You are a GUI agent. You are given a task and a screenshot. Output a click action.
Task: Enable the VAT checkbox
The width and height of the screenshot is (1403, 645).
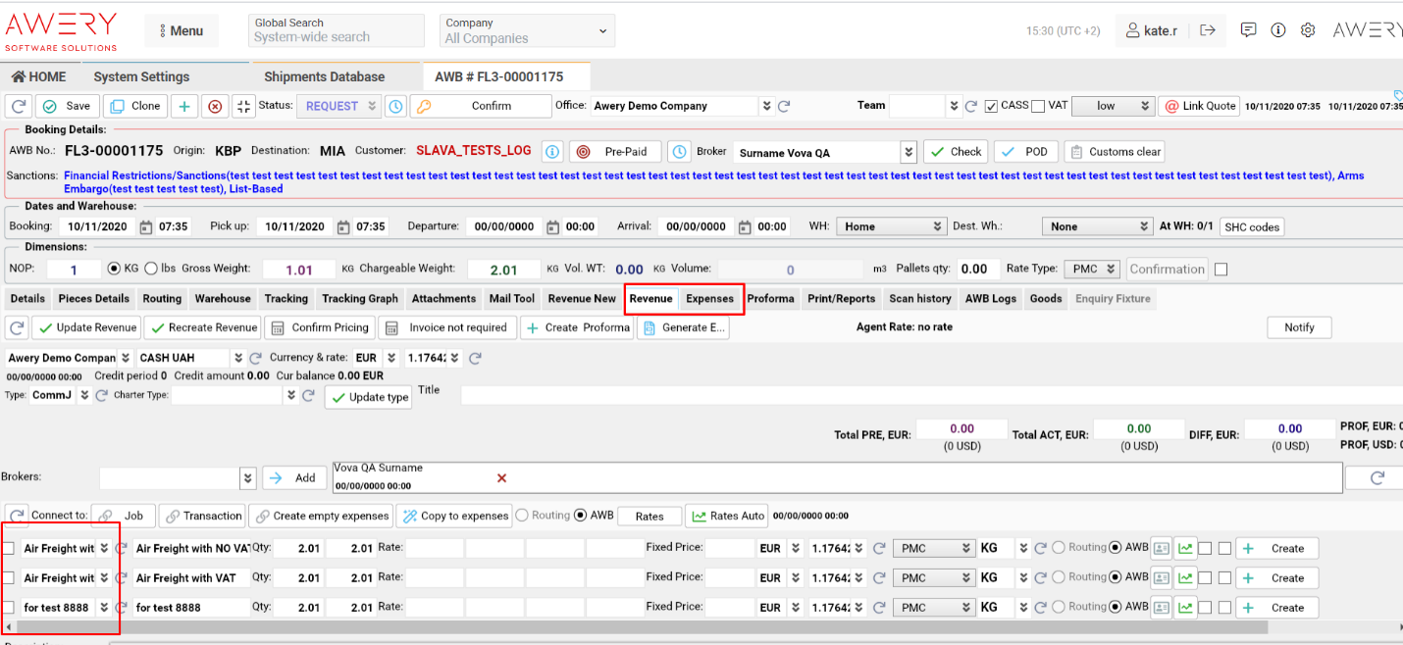coord(1038,106)
